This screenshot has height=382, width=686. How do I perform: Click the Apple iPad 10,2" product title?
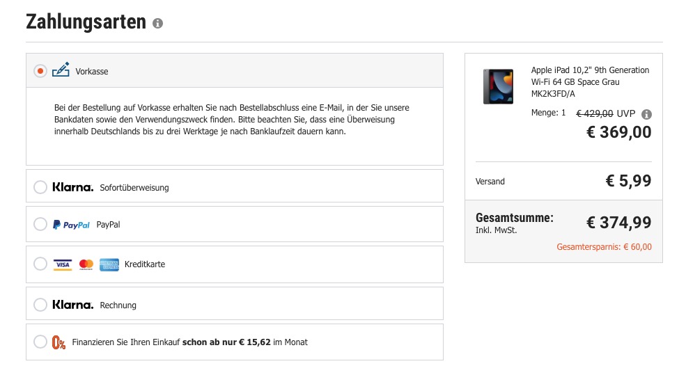(x=590, y=81)
